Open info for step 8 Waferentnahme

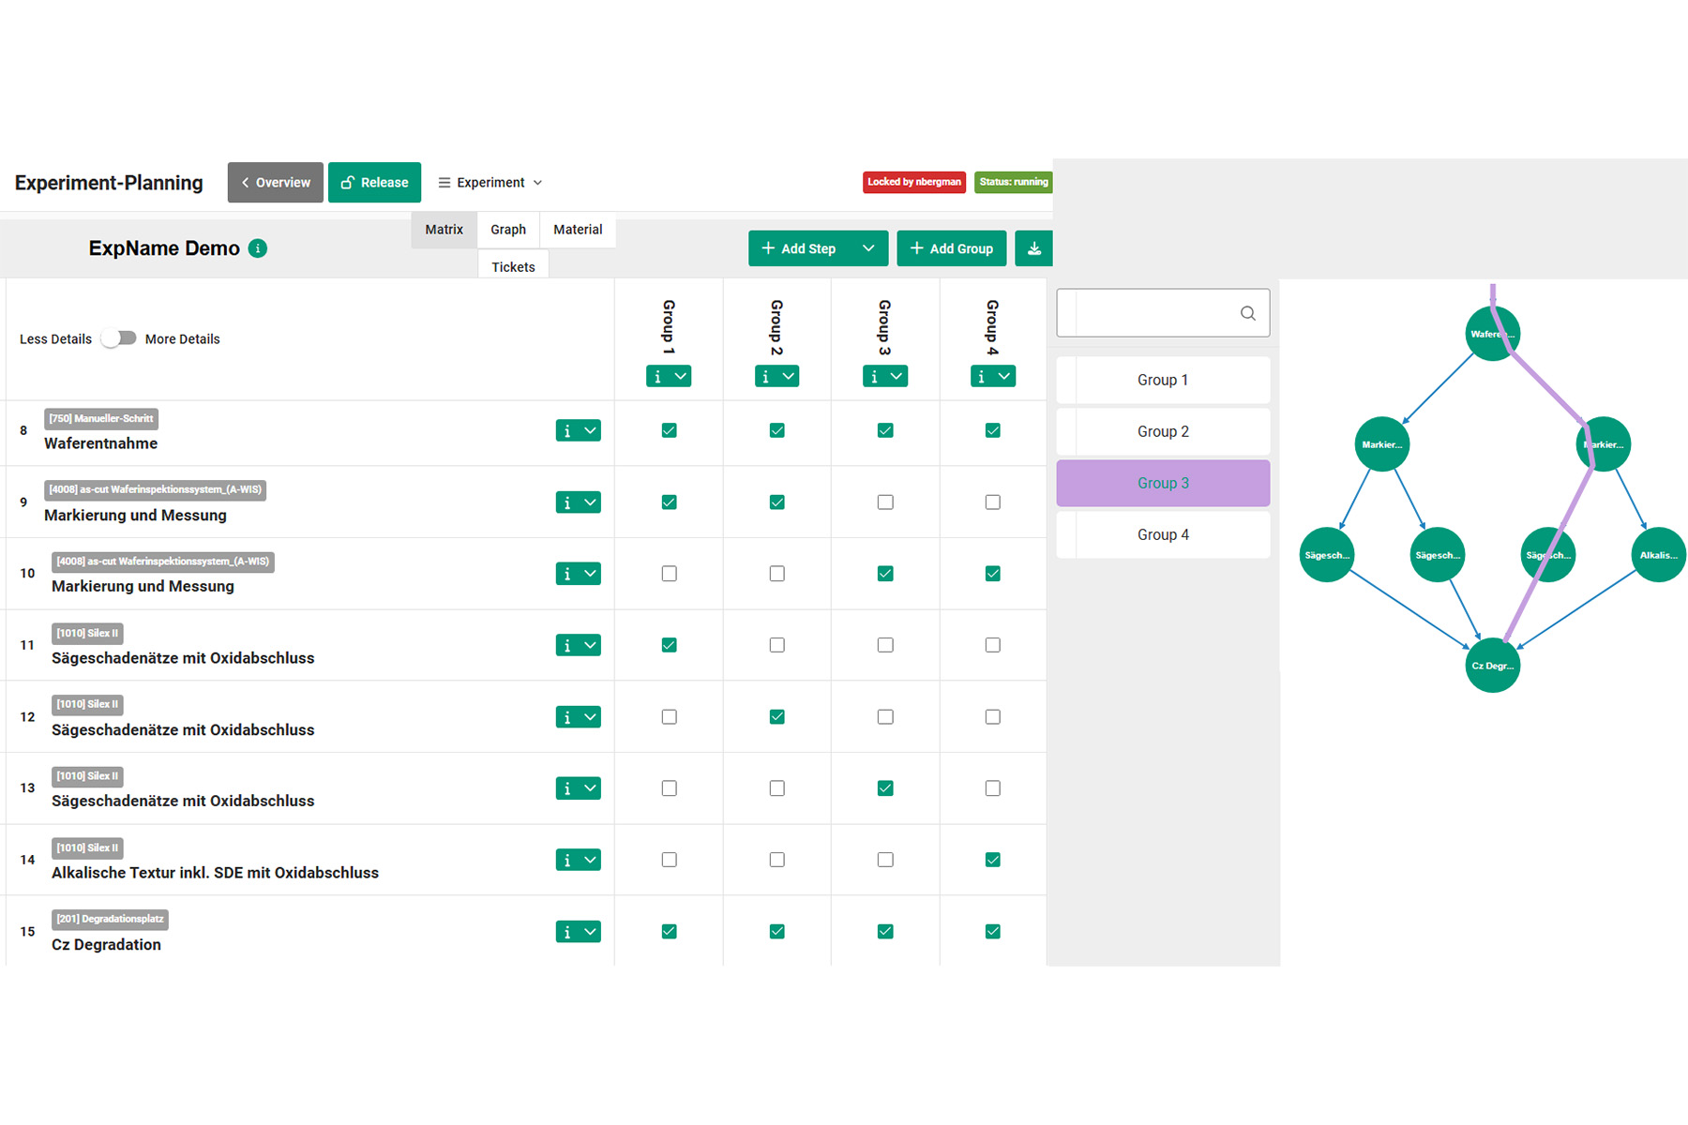567,430
